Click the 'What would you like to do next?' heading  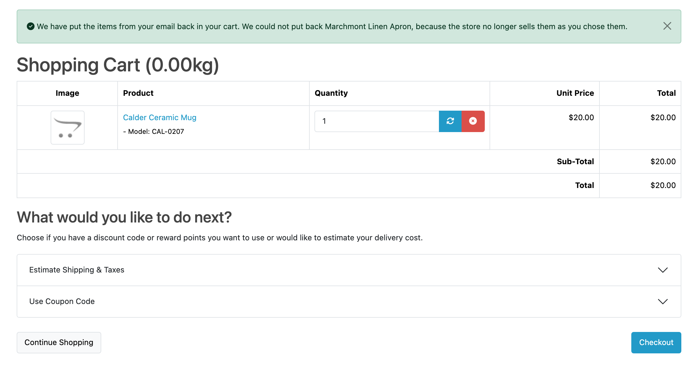tap(124, 217)
